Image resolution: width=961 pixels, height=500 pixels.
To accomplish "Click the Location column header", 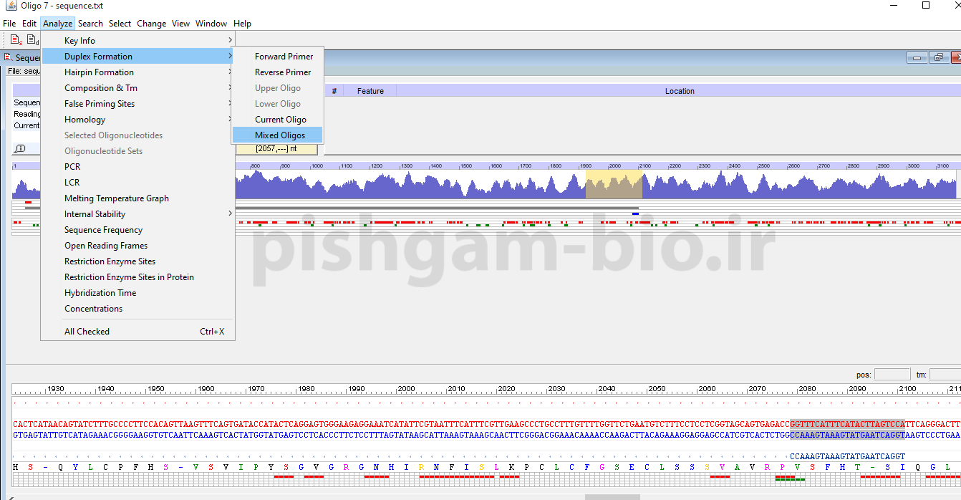I will coord(679,91).
